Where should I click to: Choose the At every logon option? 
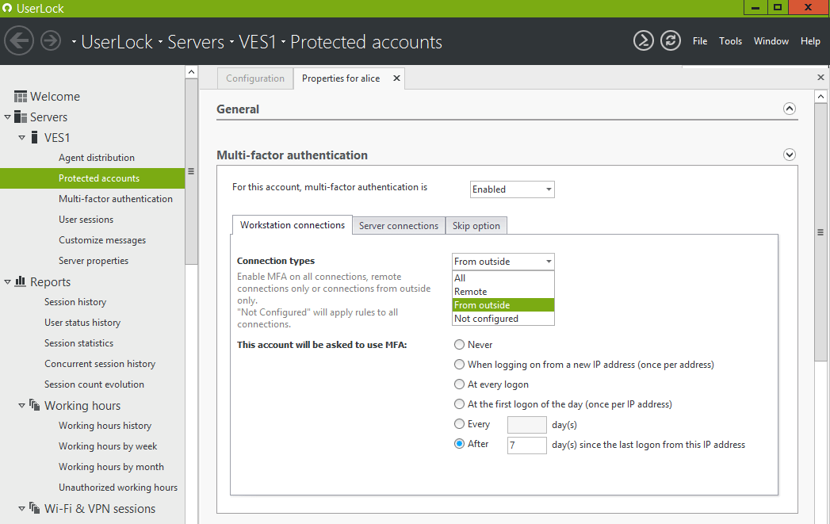click(x=459, y=384)
